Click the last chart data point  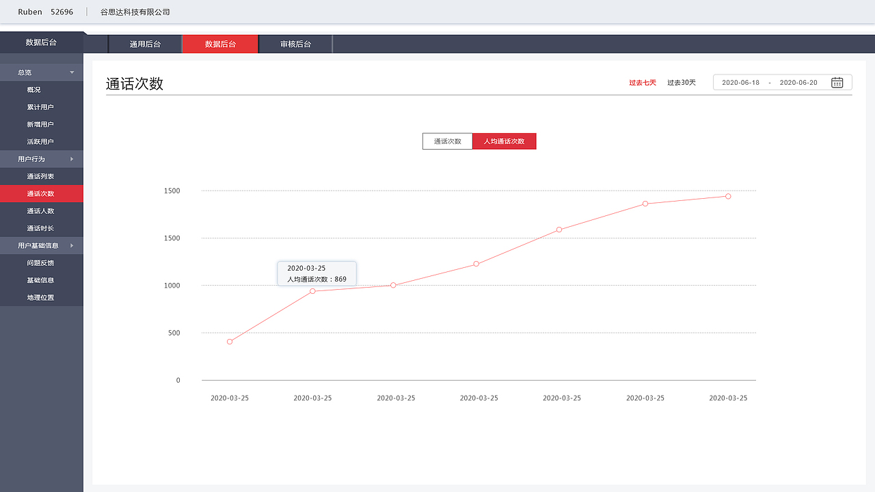(x=728, y=196)
